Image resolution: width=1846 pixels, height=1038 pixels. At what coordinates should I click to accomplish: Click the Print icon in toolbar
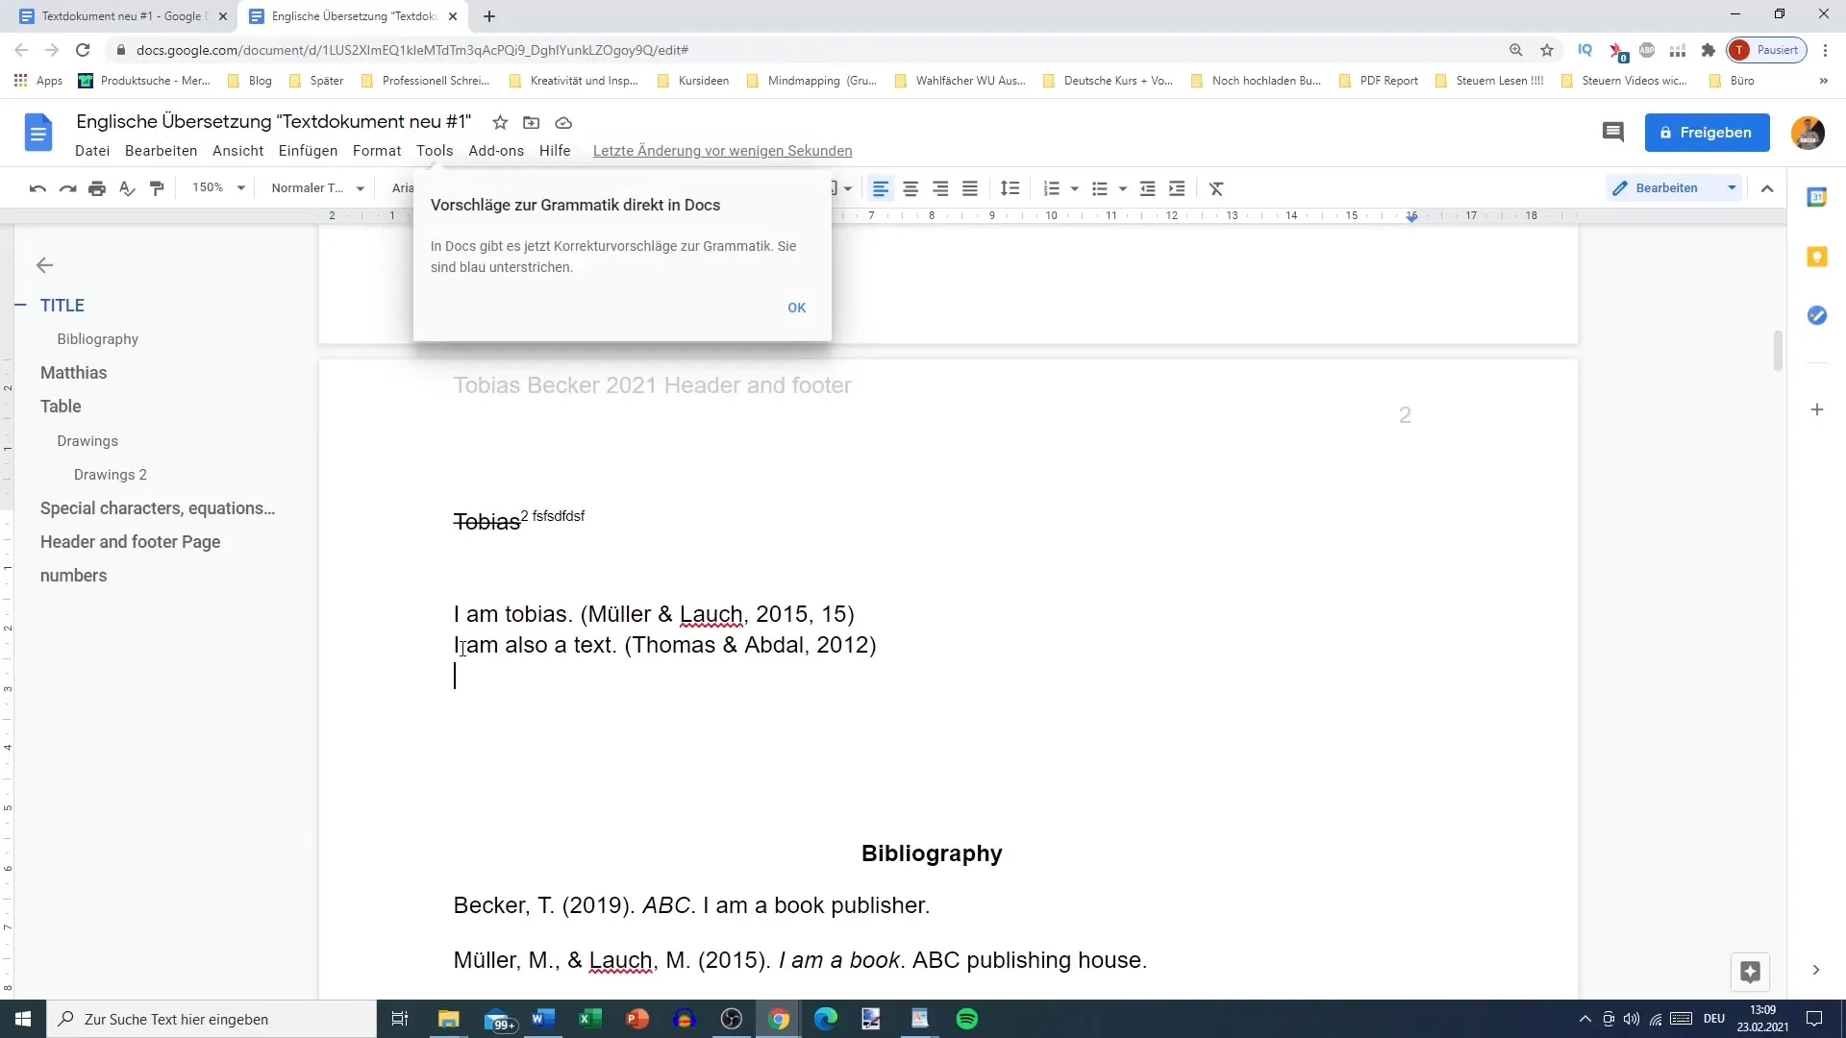point(96,187)
